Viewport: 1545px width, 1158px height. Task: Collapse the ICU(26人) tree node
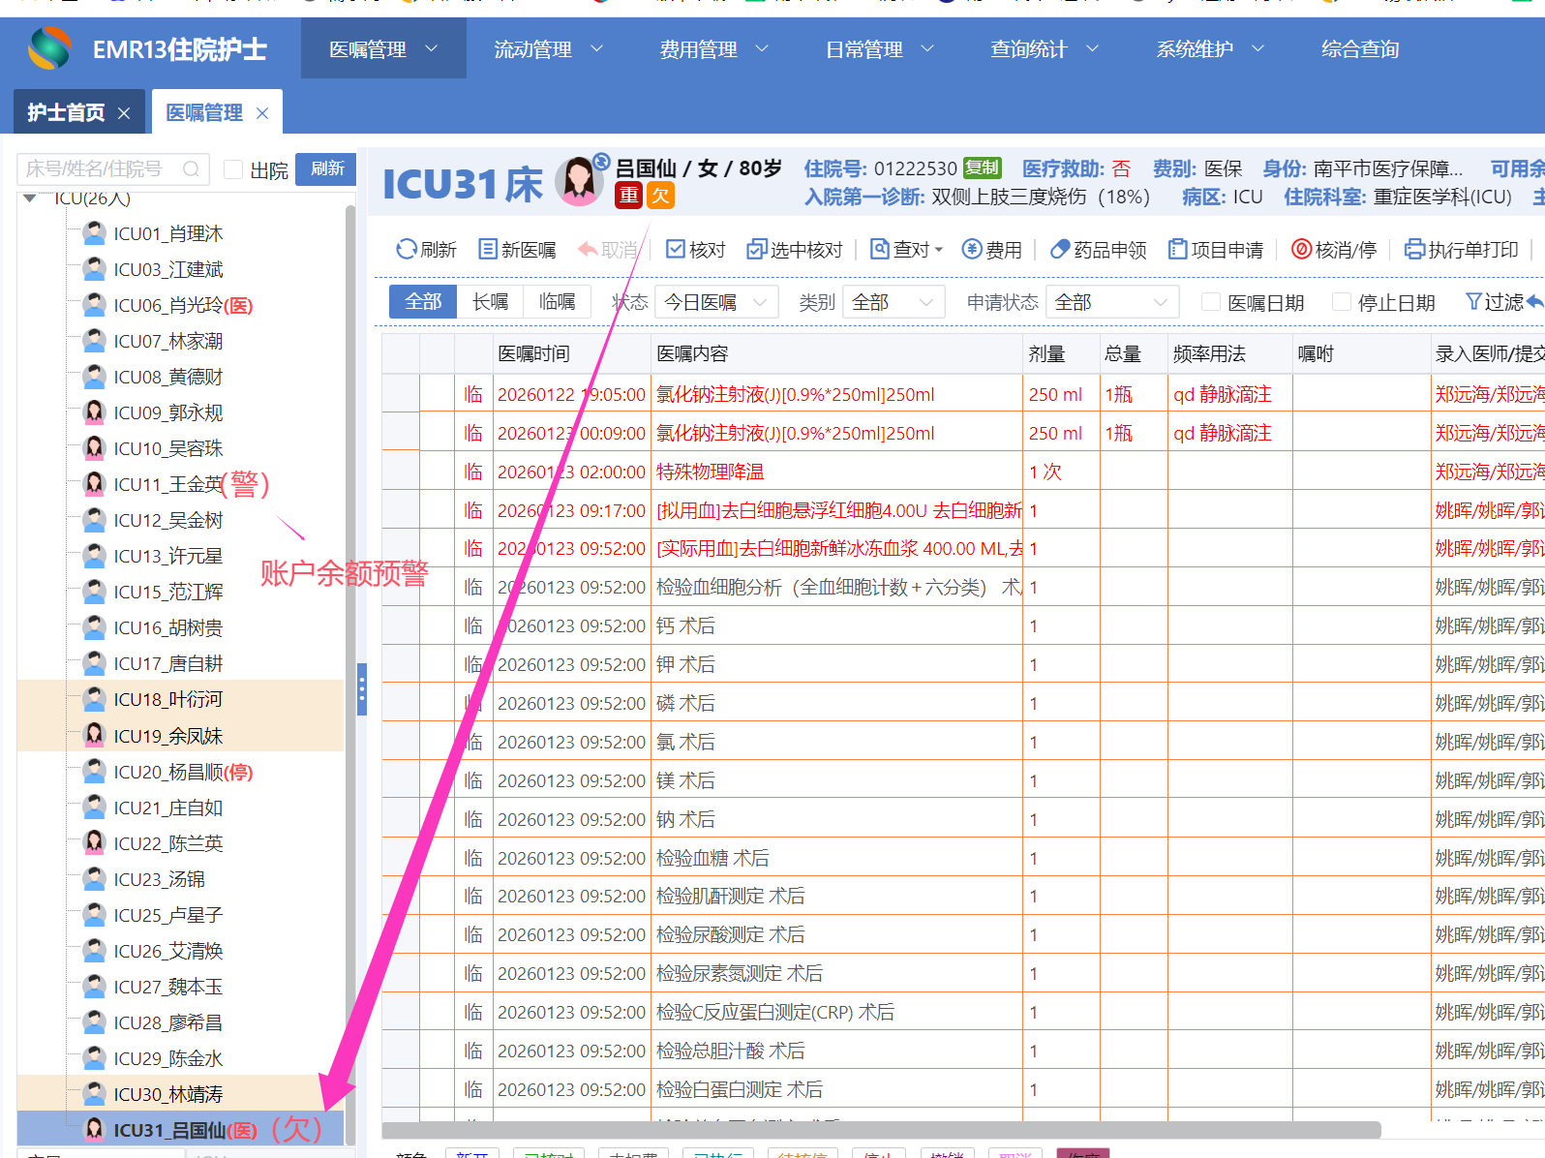click(30, 198)
